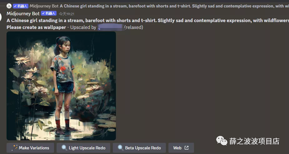Image resolution: width=289 pixels, height=154 pixels.
Task: Click the bot badge next to Midjourney Bot name
Action: (x=49, y=13)
